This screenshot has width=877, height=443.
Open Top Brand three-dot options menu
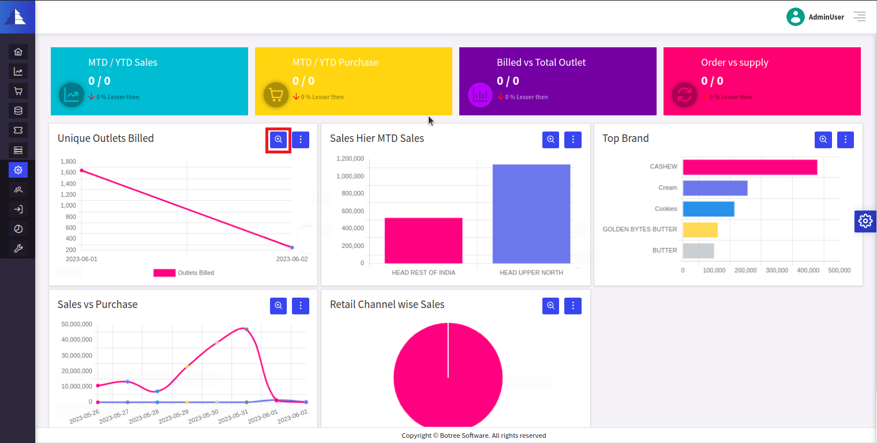click(x=845, y=140)
